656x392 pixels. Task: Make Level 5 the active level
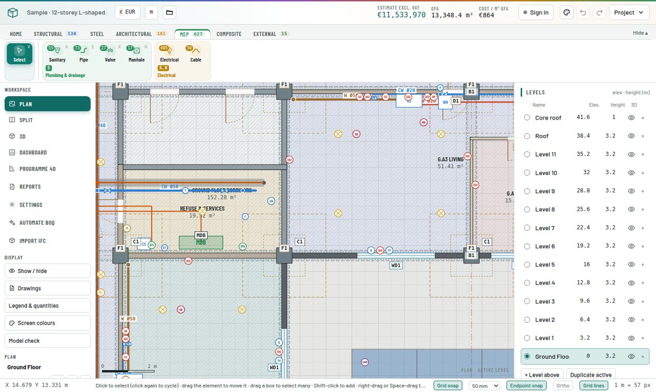click(527, 265)
